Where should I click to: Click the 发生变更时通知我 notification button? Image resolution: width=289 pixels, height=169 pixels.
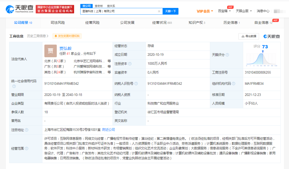(67, 36)
